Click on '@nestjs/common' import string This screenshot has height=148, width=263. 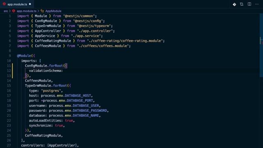pos(79,16)
